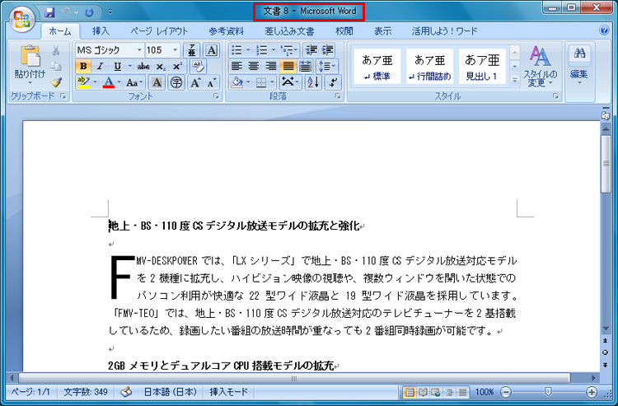This screenshot has height=406, width=618.
Task: Switch to 表示 (View) tab
Action: (382, 31)
